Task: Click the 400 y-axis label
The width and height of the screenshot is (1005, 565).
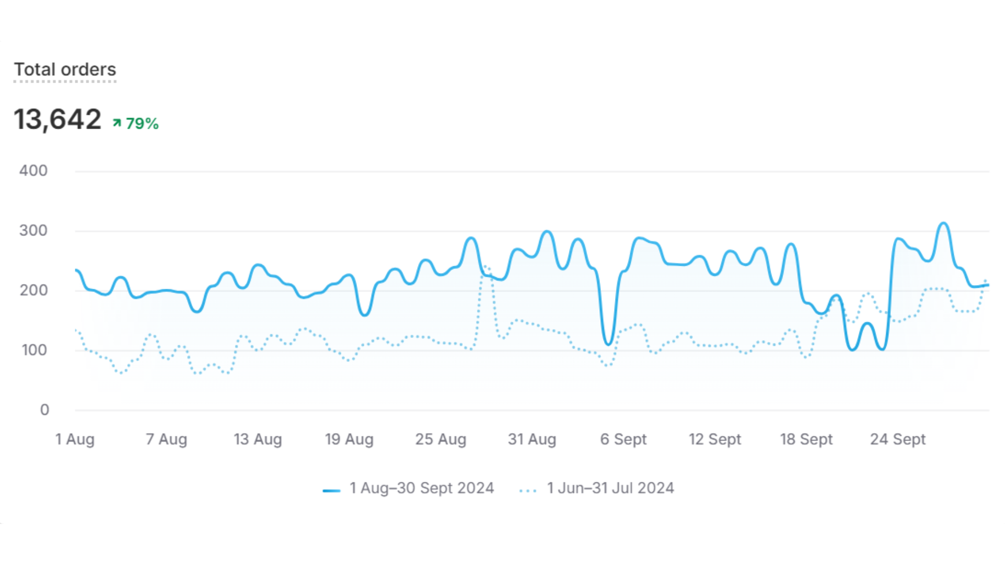Action: pos(33,171)
